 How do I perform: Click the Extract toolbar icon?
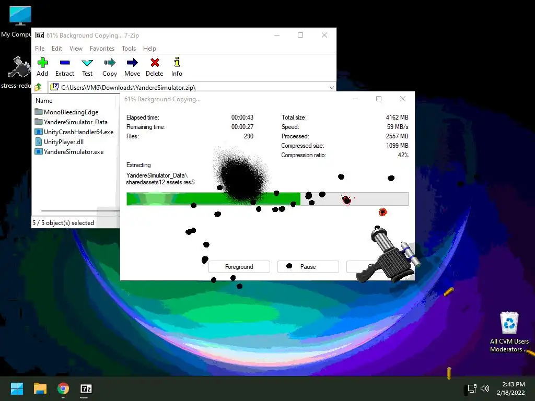[64, 63]
